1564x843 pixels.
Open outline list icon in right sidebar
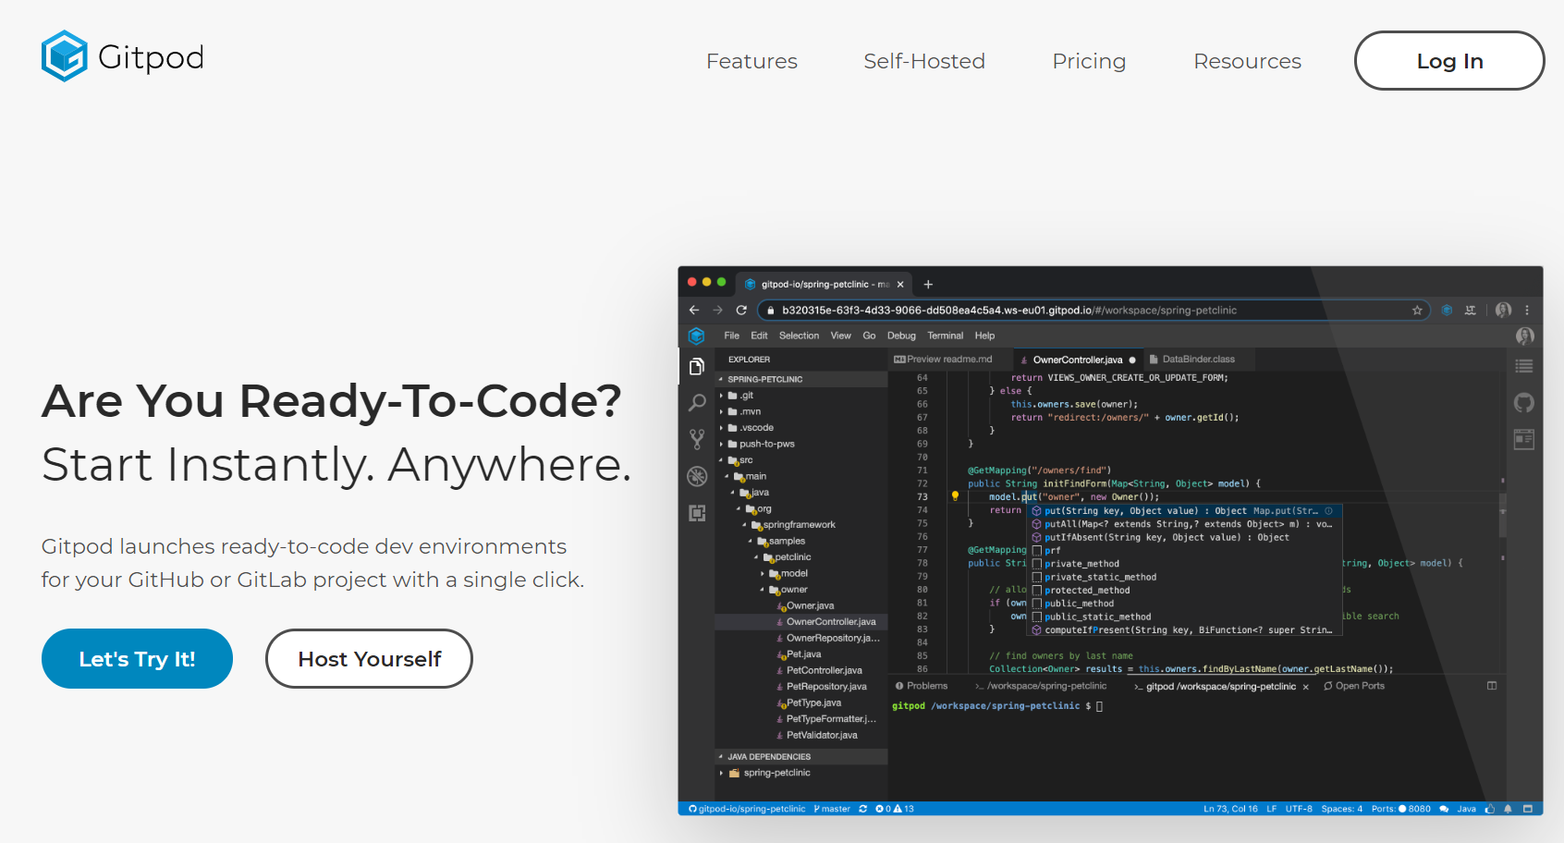[1524, 367]
